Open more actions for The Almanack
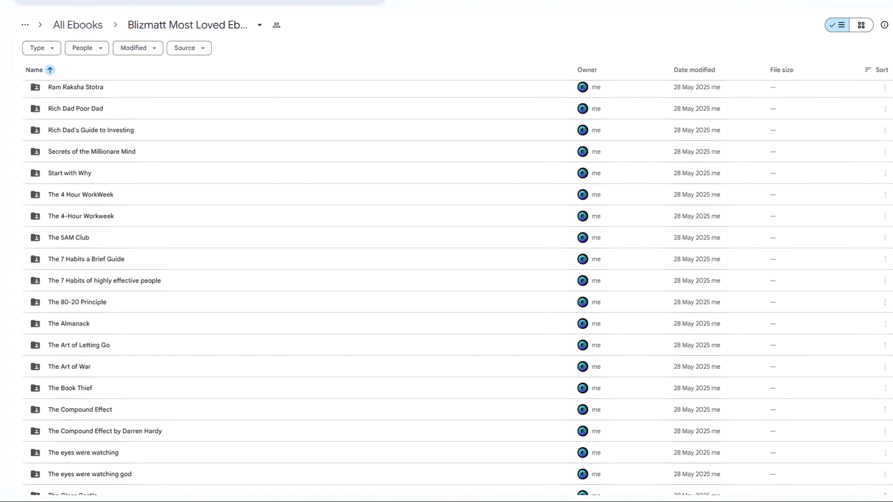The width and height of the screenshot is (893, 502). (885, 324)
